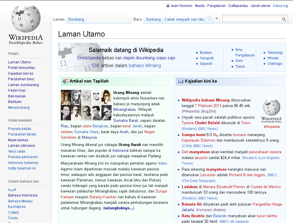The image size is (293, 223).
Task: Open the Daftapantau link
Action: (238, 6)
